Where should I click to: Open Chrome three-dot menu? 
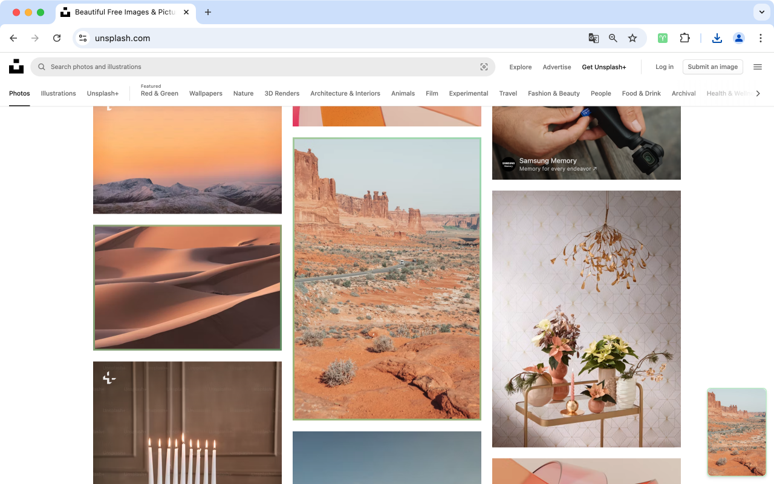(x=761, y=38)
